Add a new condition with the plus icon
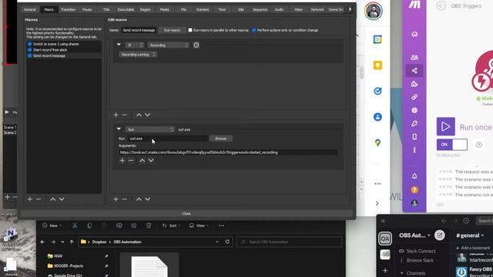Image resolution: width=493 pixels, height=277 pixels. click(x=116, y=115)
